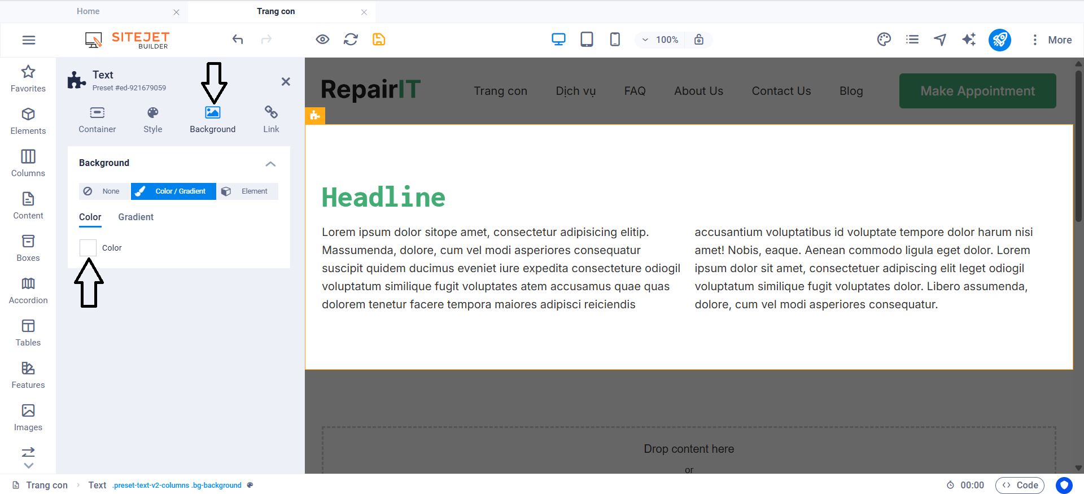Select Element background option

pos(247,191)
